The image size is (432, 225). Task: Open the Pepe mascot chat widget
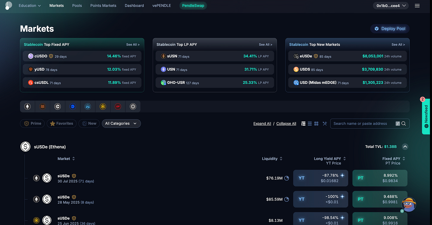(409, 204)
